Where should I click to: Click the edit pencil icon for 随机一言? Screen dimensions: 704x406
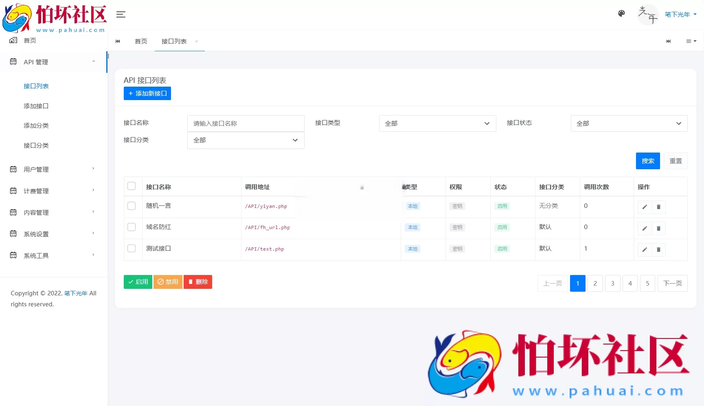click(x=644, y=207)
